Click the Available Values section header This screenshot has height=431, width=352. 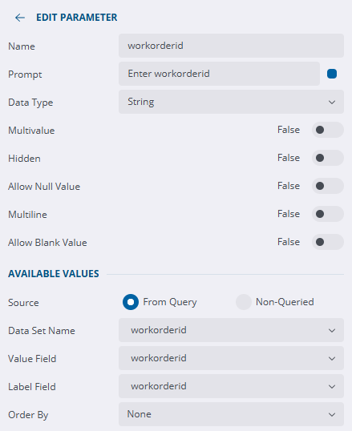click(54, 274)
